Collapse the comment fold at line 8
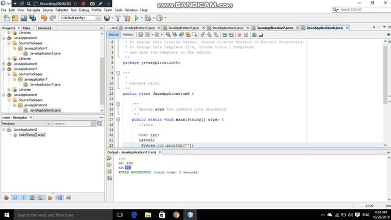 click(118, 73)
